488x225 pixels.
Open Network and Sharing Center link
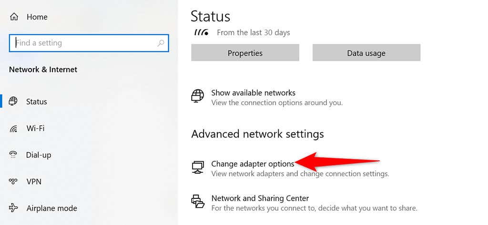(x=260, y=198)
